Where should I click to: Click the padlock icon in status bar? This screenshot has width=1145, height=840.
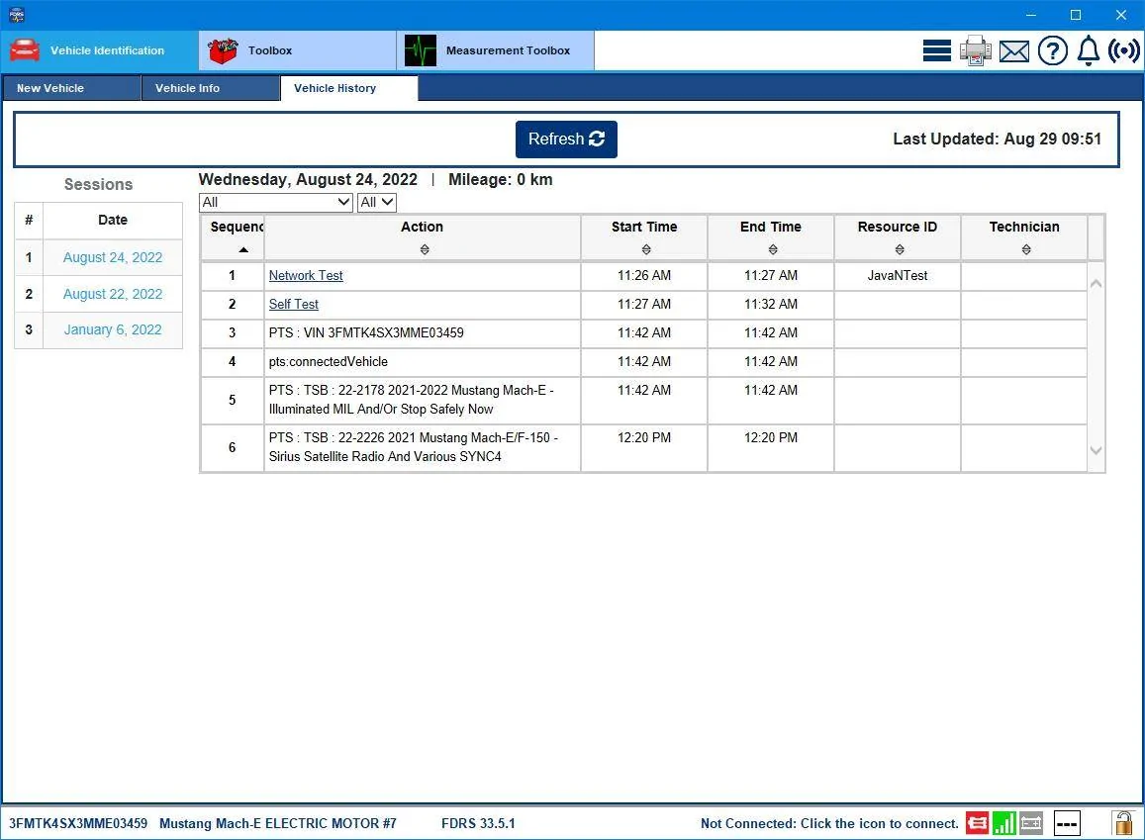point(1123,823)
